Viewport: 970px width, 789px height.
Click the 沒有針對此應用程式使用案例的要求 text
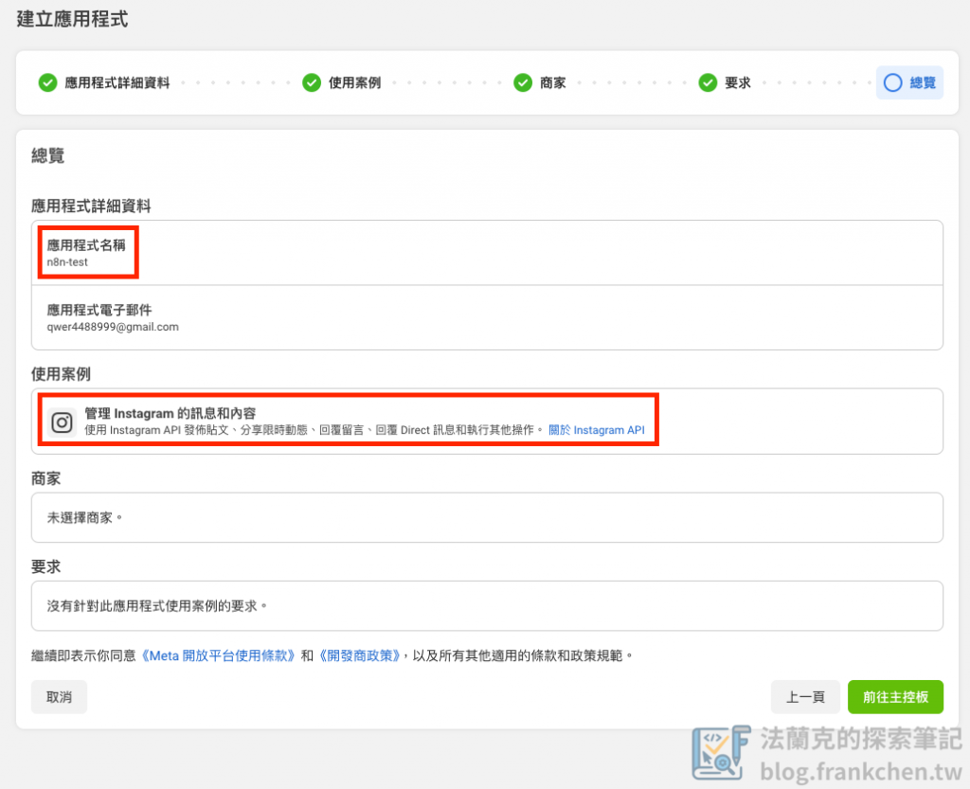click(157, 606)
